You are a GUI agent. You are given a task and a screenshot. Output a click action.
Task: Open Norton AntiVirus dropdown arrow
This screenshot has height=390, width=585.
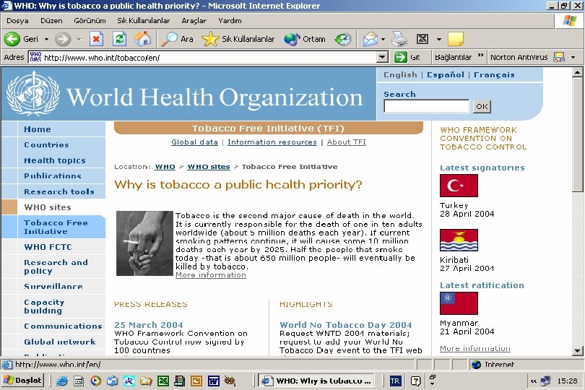tap(573, 57)
